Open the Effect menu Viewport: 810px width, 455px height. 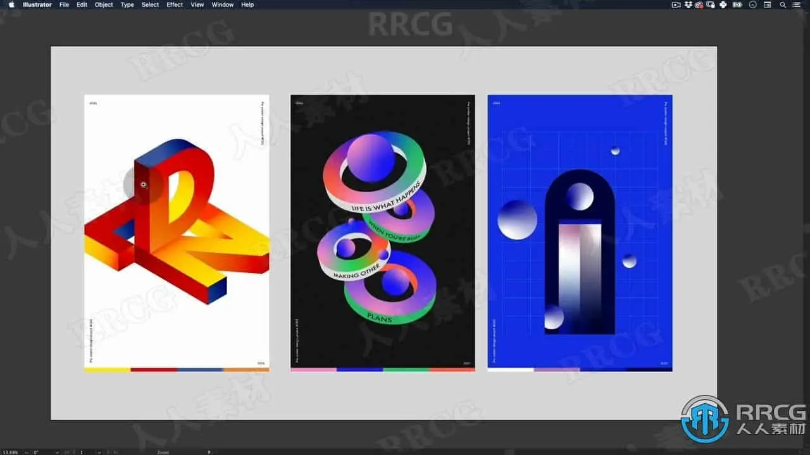pyautogui.click(x=175, y=4)
